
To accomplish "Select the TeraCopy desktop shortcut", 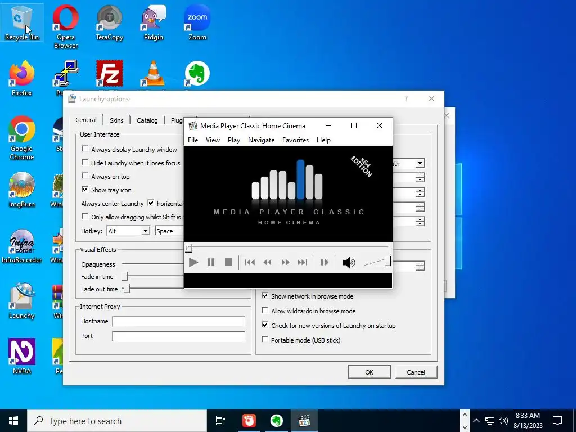I will 110,22.
